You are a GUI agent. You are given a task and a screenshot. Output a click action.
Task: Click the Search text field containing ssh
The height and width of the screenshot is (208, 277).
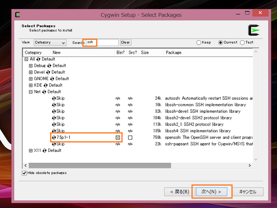click(101, 42)
